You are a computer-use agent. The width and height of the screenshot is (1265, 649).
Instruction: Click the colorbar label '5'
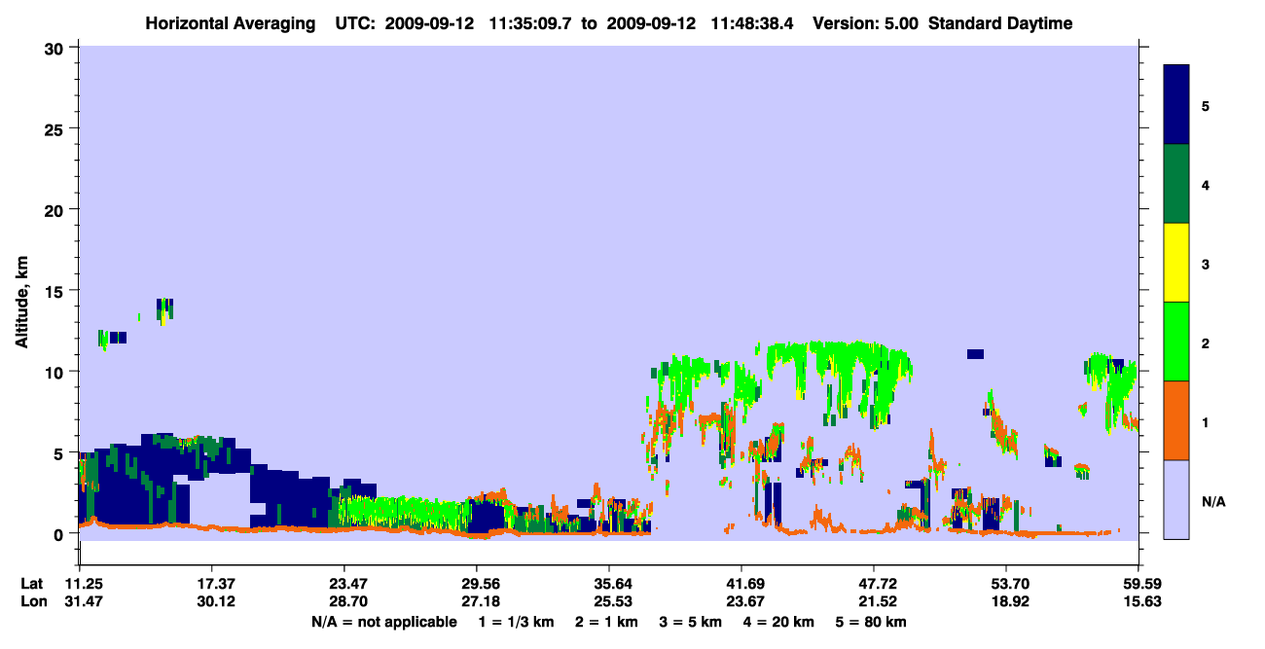pos(1206,105)
